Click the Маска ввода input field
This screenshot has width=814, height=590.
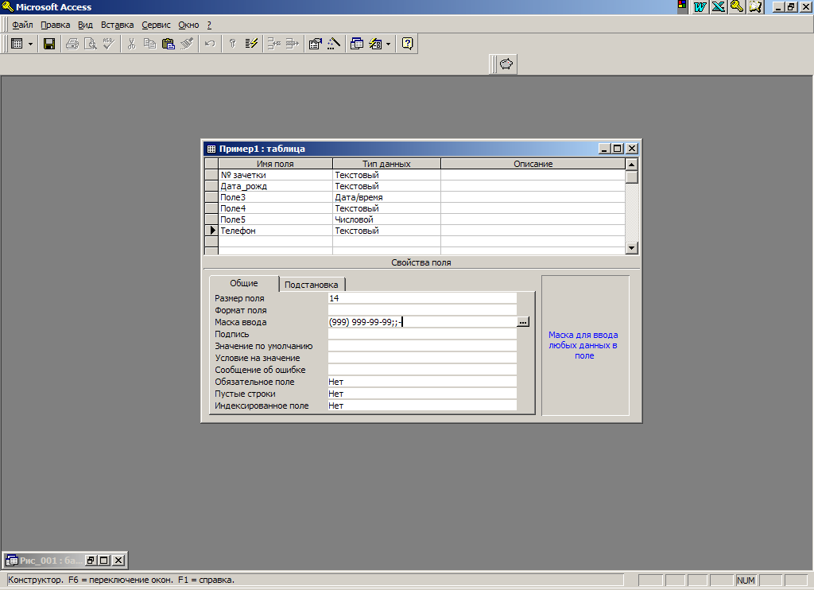[422, 322]
